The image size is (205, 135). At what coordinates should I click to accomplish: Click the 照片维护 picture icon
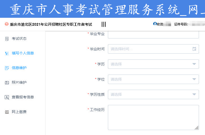click(7, 83)
